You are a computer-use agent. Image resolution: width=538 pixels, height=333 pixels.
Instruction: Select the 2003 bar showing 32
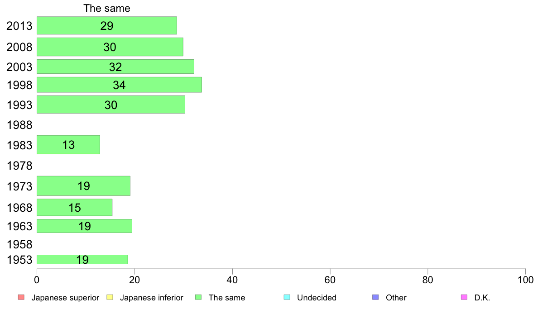(x=115, y=67)
